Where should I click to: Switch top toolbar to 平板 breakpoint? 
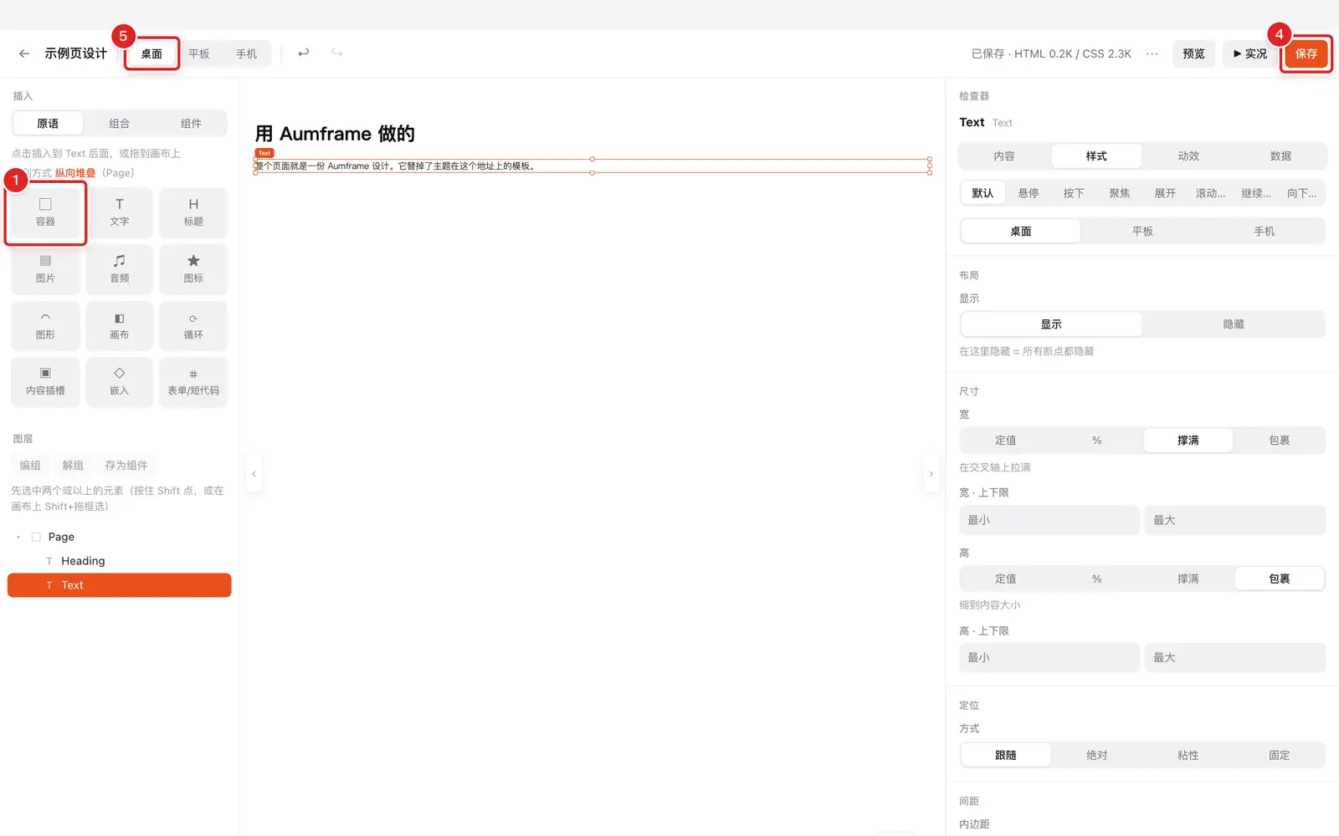[199, 54]
